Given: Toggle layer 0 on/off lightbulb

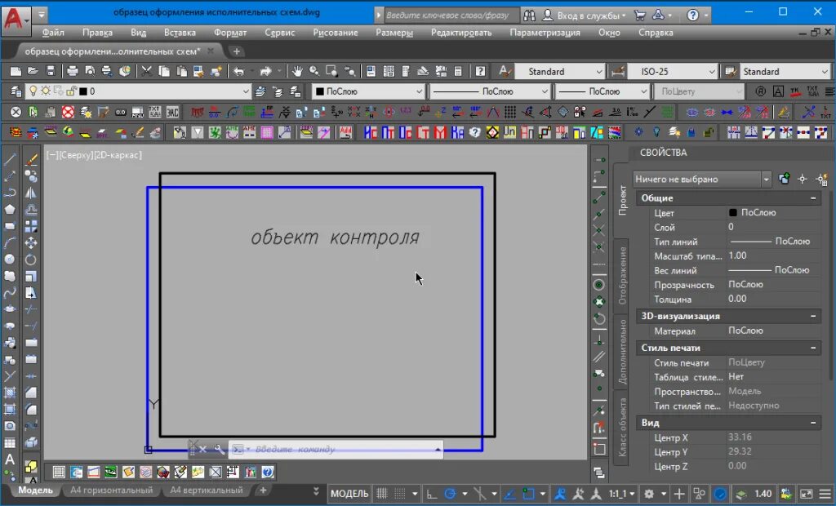Looking at the screenshot, I should (x=33, y=91).
